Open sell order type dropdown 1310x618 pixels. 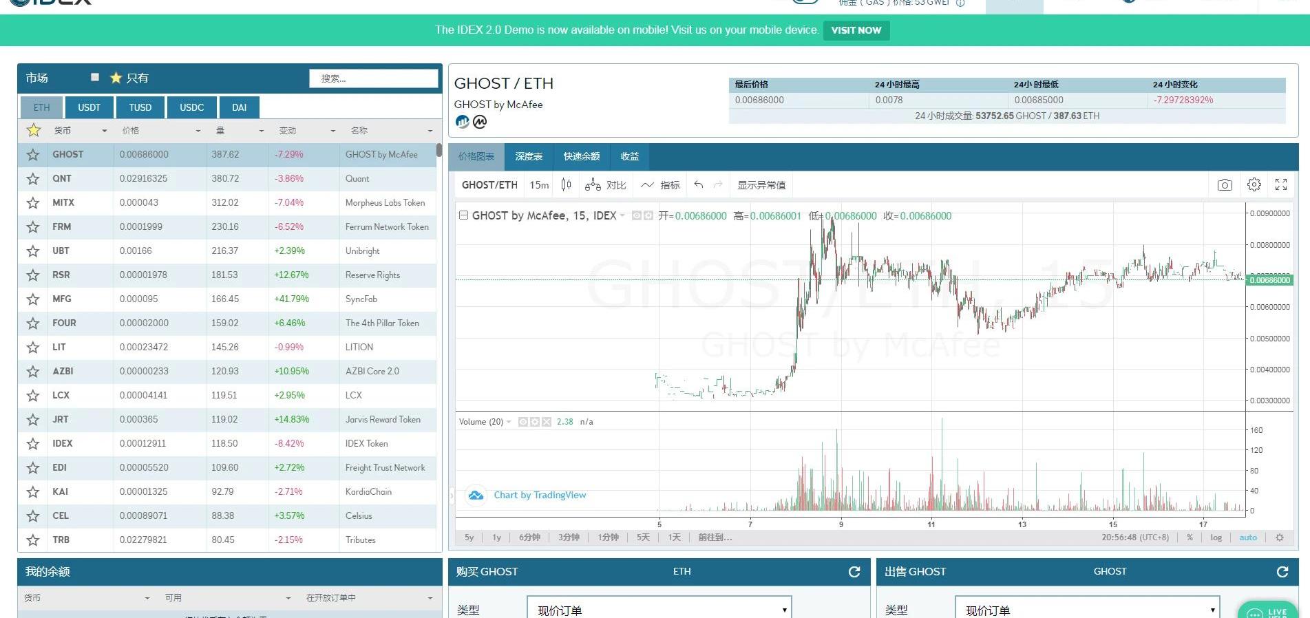point(1088,610)
